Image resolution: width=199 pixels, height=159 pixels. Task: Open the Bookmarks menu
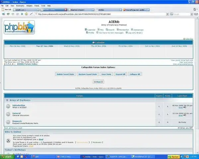pos(20,6)
